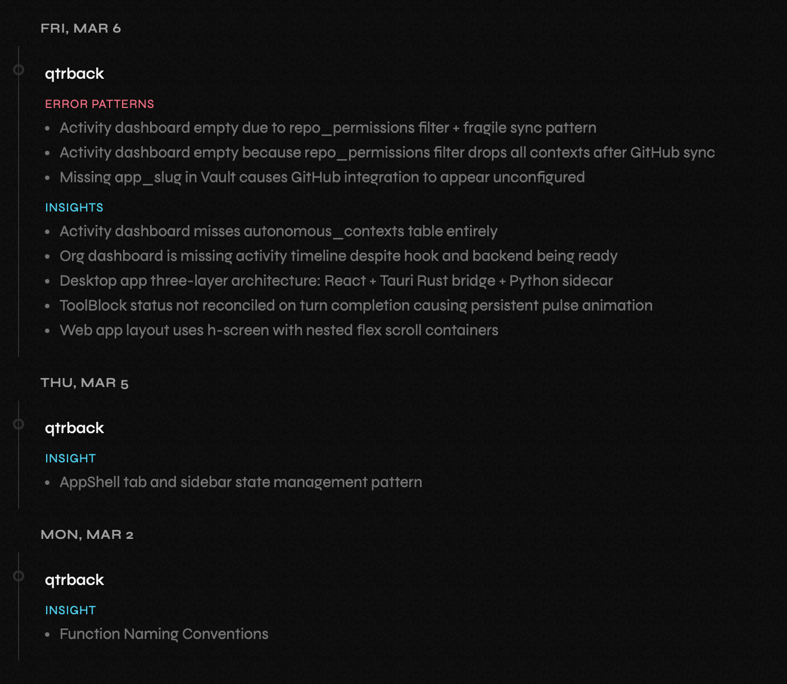The width and height of the screenshot is (787, 684).
Task: Select the Insights section label on Mar 6
Action: [x=74, y=208]
